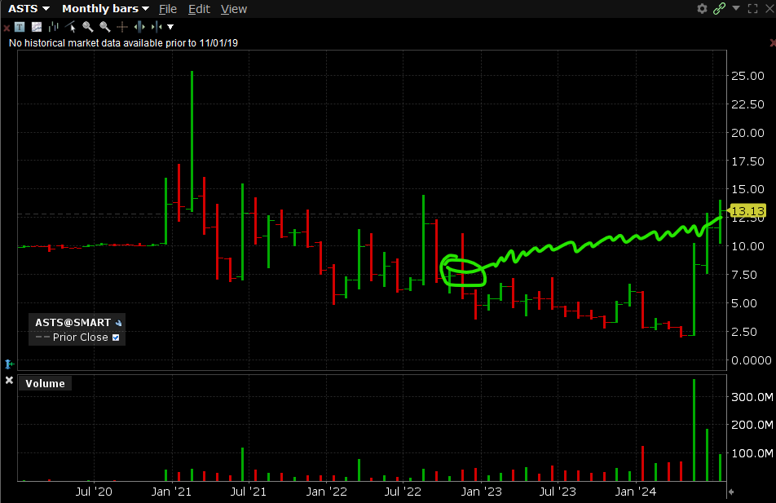
Task: Select the text annotation T tool
Action: (20, 27)
